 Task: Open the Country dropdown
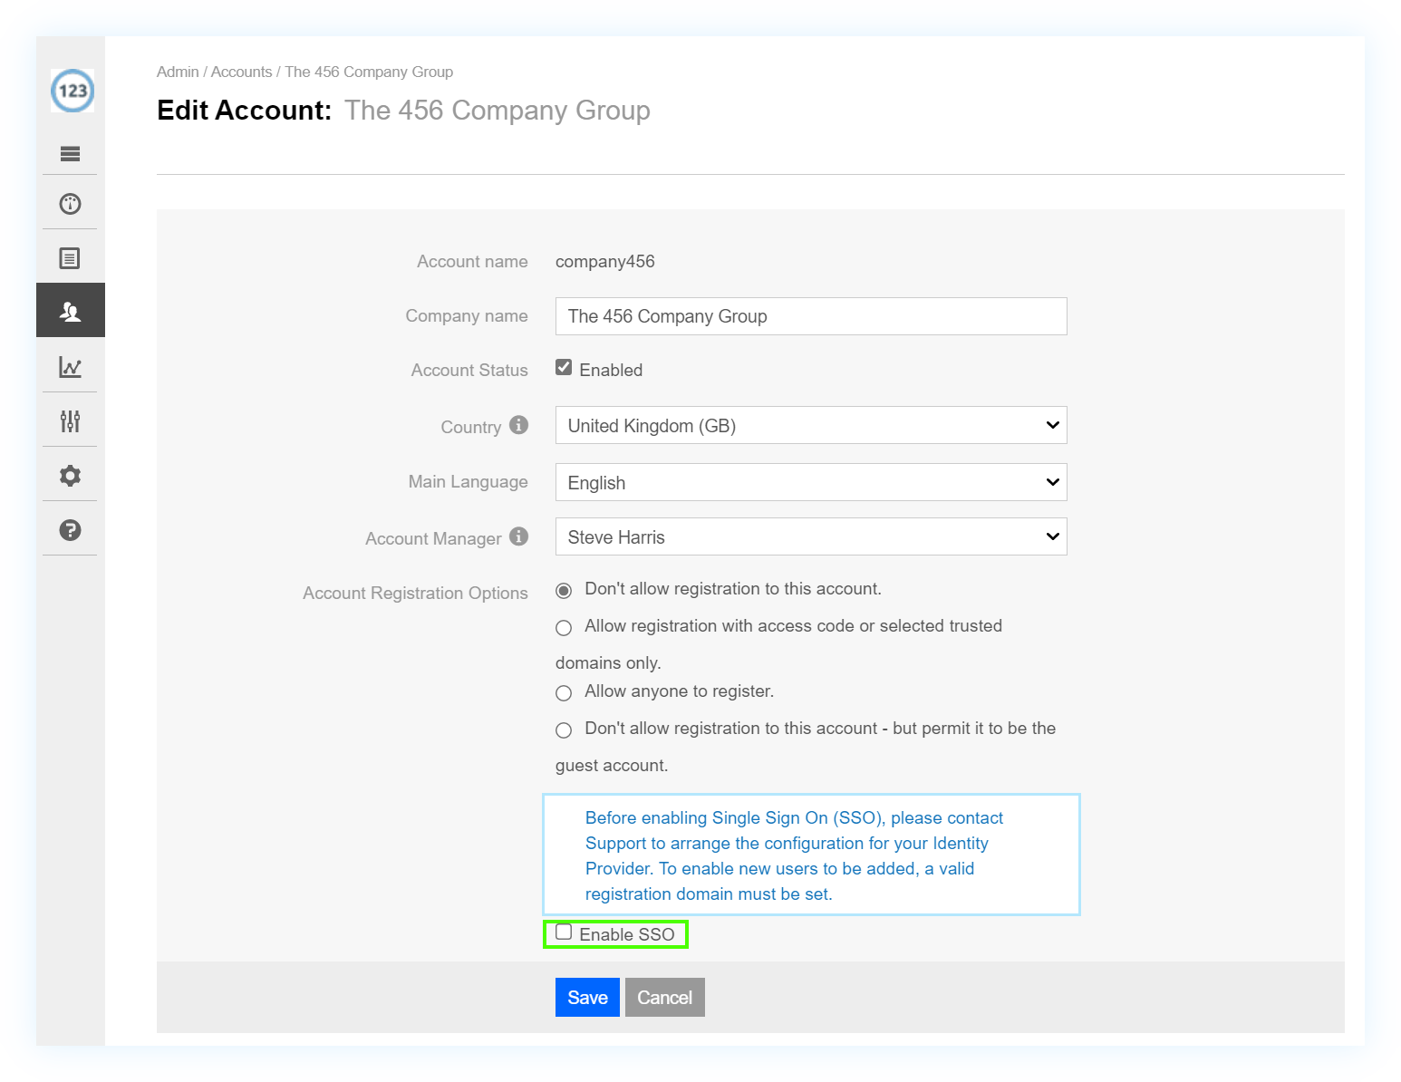tap(811, 425)
